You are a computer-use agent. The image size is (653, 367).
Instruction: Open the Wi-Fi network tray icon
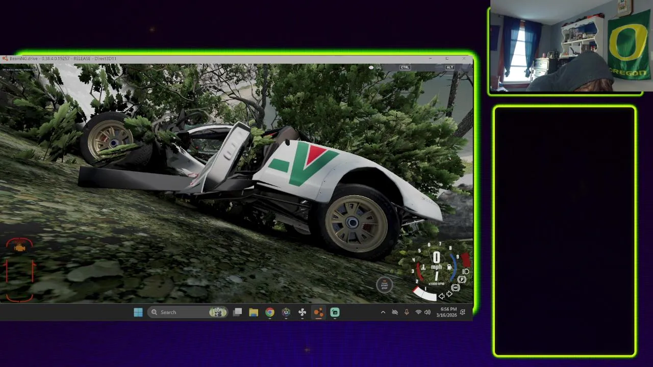pos(418,312)
